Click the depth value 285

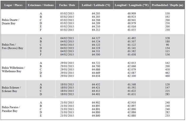[167, 94]
